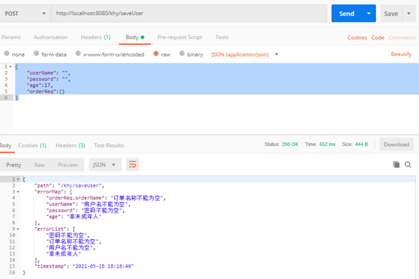
Task: Open the Send button dropdown arrow
Action: [x=369, y=14]
